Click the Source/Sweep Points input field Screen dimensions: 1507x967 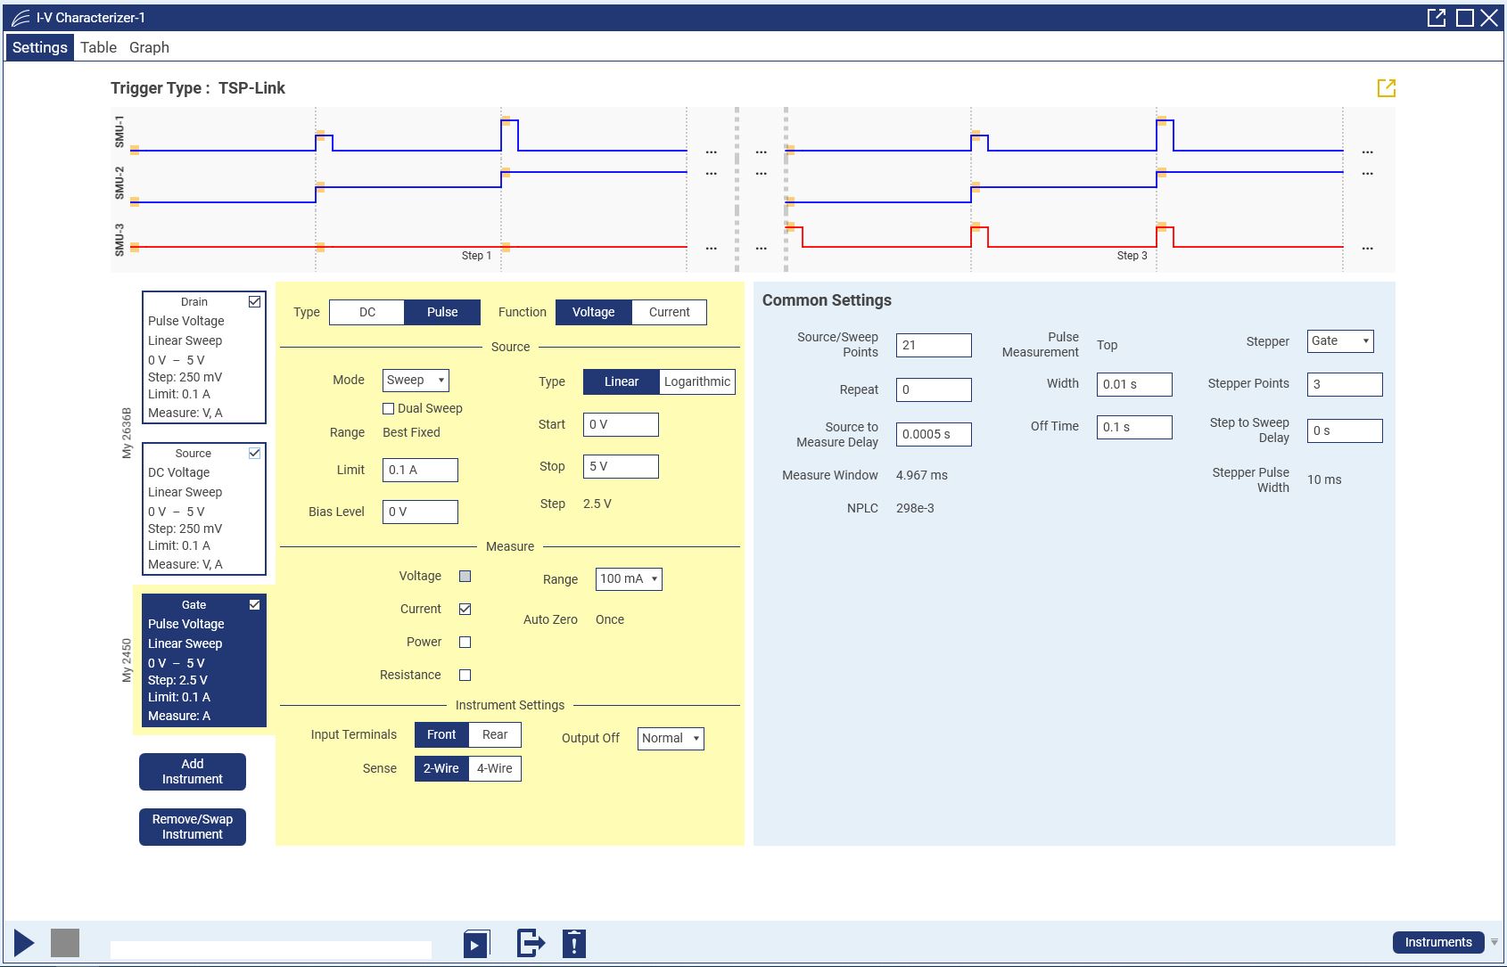coord(933,346)
